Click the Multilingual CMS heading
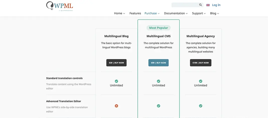The width and height of the screenshot is (268, 118). [158, 36]
